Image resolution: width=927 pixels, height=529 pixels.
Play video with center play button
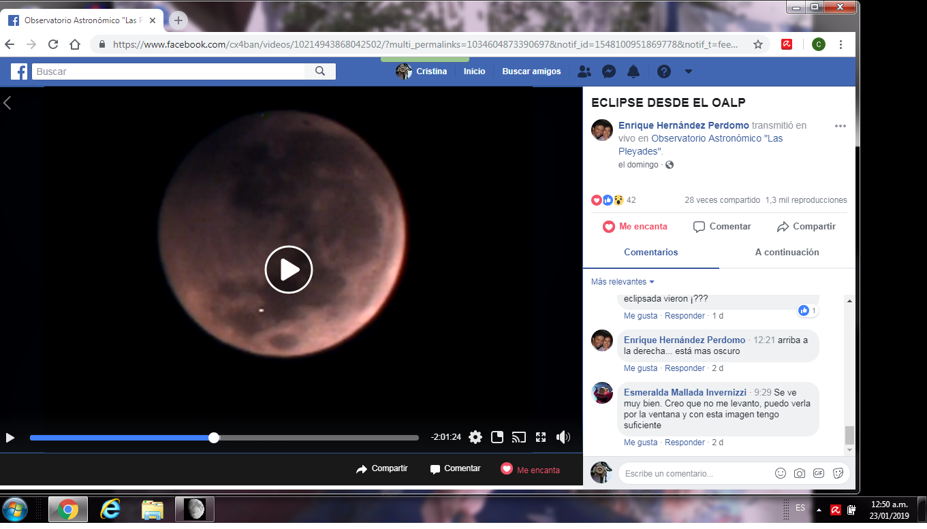click(x=289, y=270)
